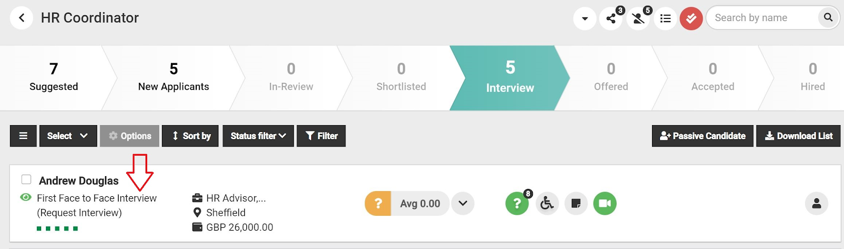Expand the Avg 0.00 score chevron
Screen dimensions: 844x249
(463, 204)
